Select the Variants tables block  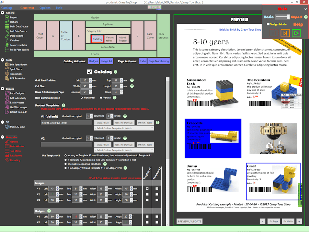(110, 39)
